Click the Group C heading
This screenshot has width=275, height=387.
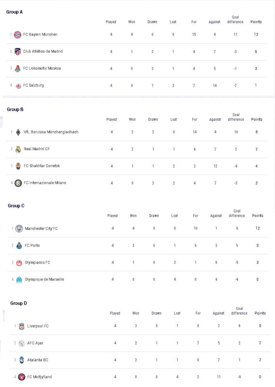16,205
